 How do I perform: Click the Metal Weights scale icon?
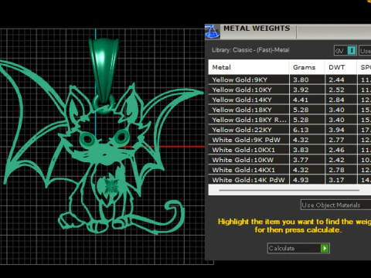point(212,32)
